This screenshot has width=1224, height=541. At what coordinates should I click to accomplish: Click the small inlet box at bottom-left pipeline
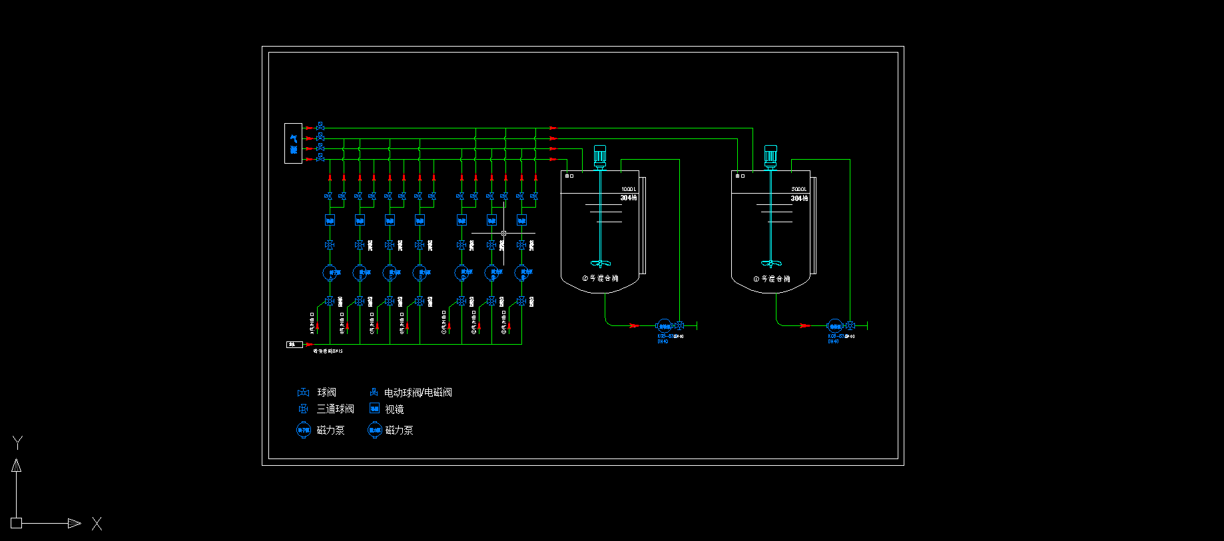click(294, 344)
